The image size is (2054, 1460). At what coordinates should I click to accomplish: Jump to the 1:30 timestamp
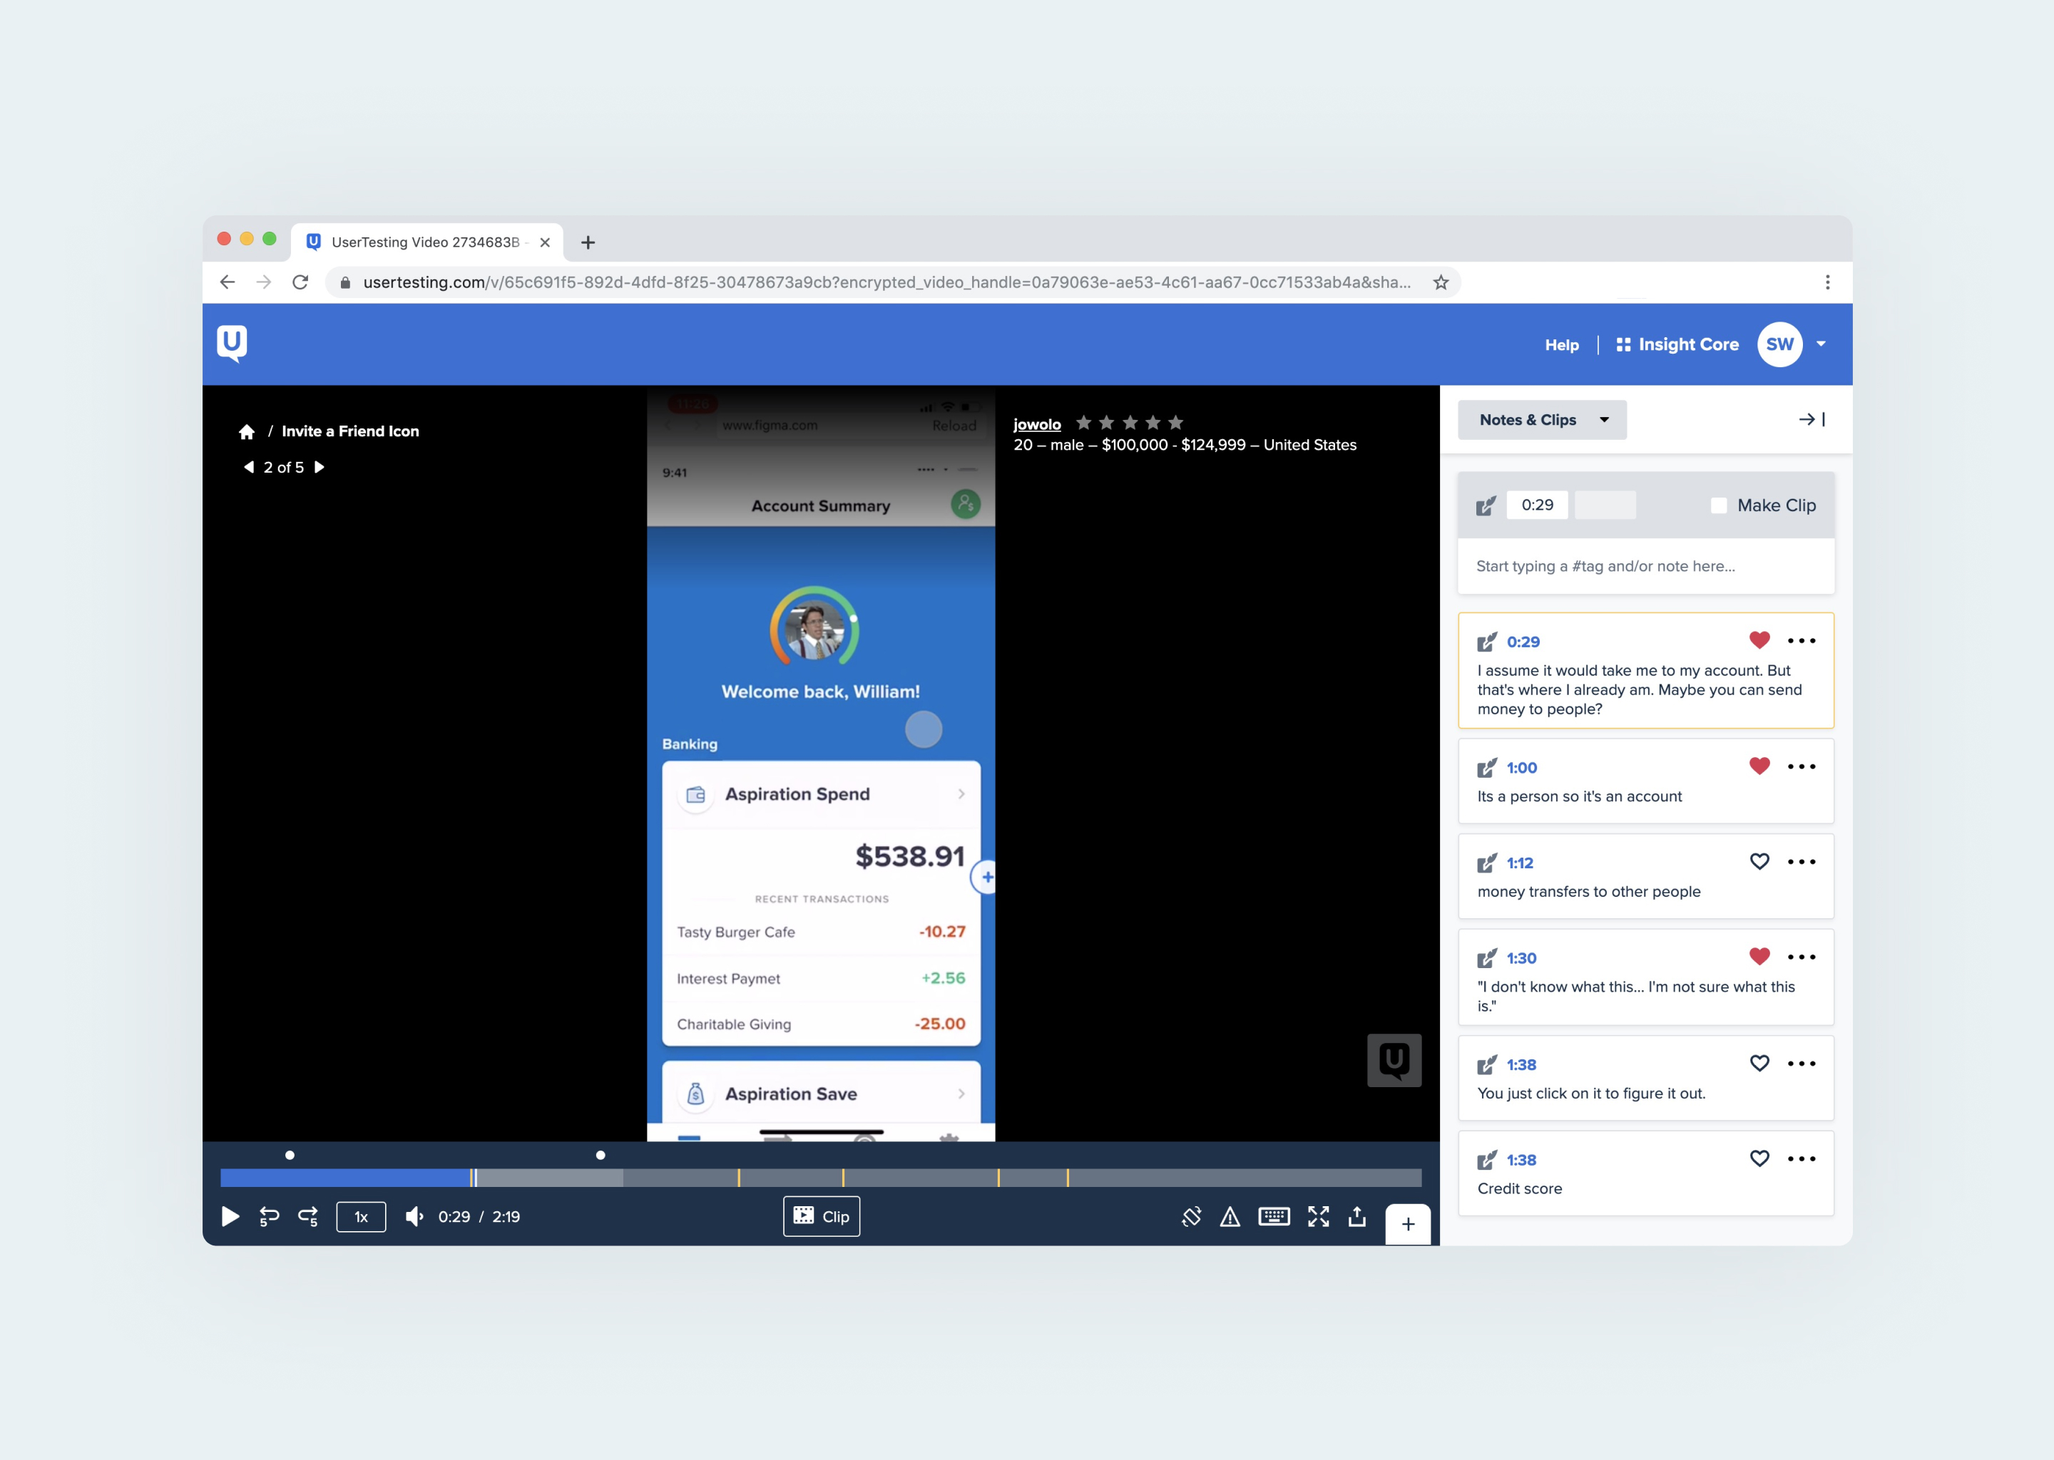coord(1522,958)
